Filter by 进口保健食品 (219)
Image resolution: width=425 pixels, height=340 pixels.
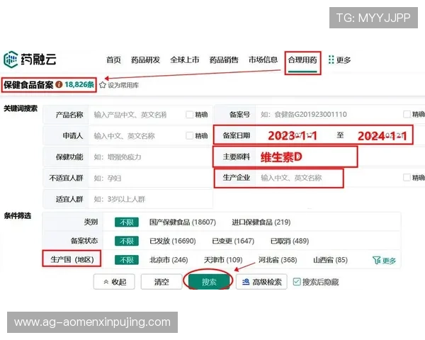click(261, 222)
